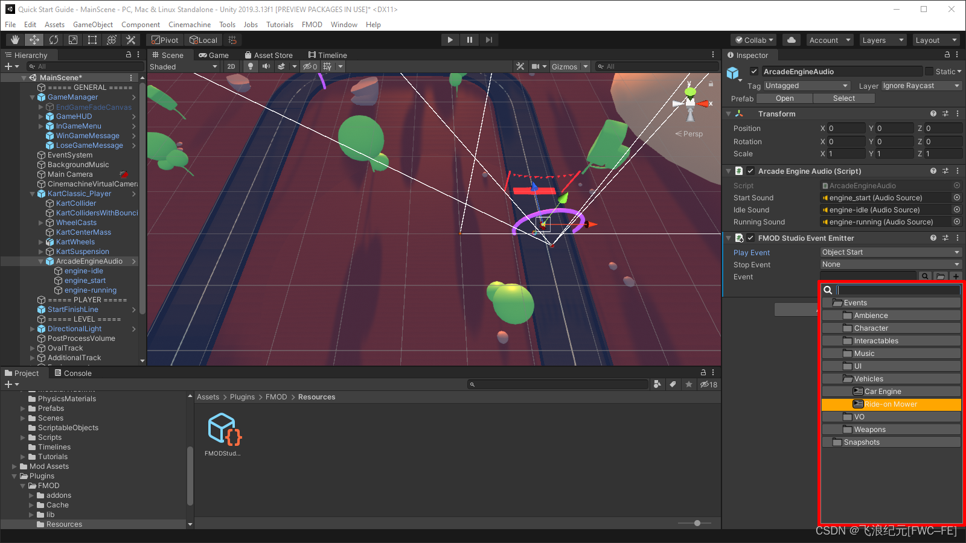Start Play mode
The width and height of the screenshot is (966, 543).
[x=450, y=40]
